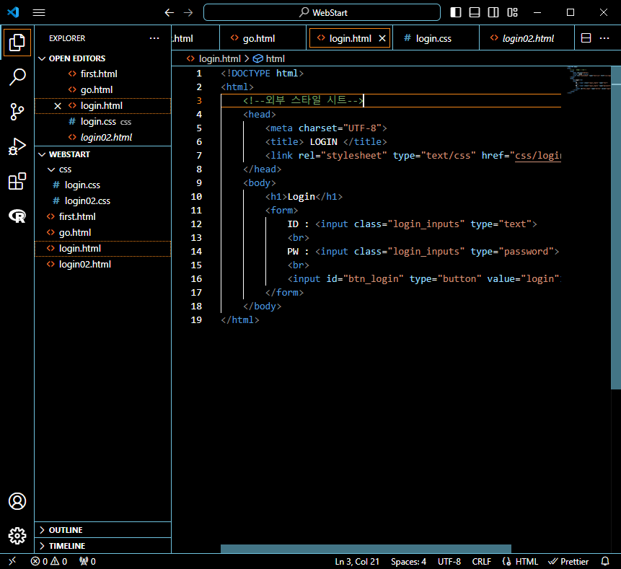
Task: Open login02.html in Open Editors
Action: [x=103, y=138]
